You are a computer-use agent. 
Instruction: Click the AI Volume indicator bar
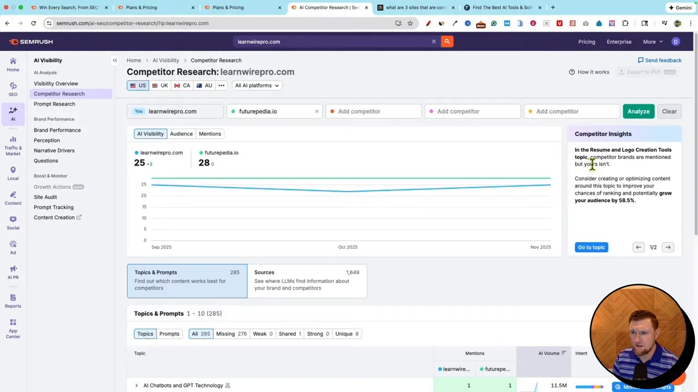pyautogui.click(x=589, y=385)
